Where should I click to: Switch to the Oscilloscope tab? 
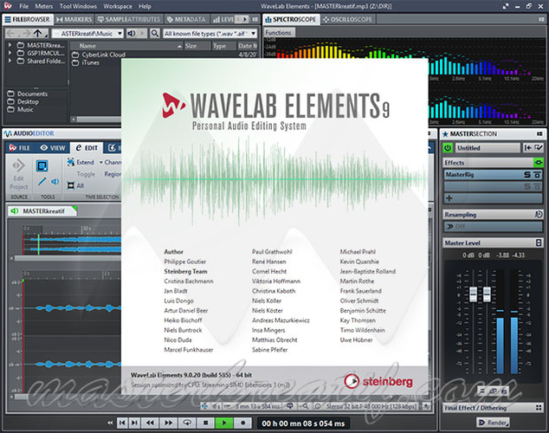pyautogui.click(x=348, y=19)
